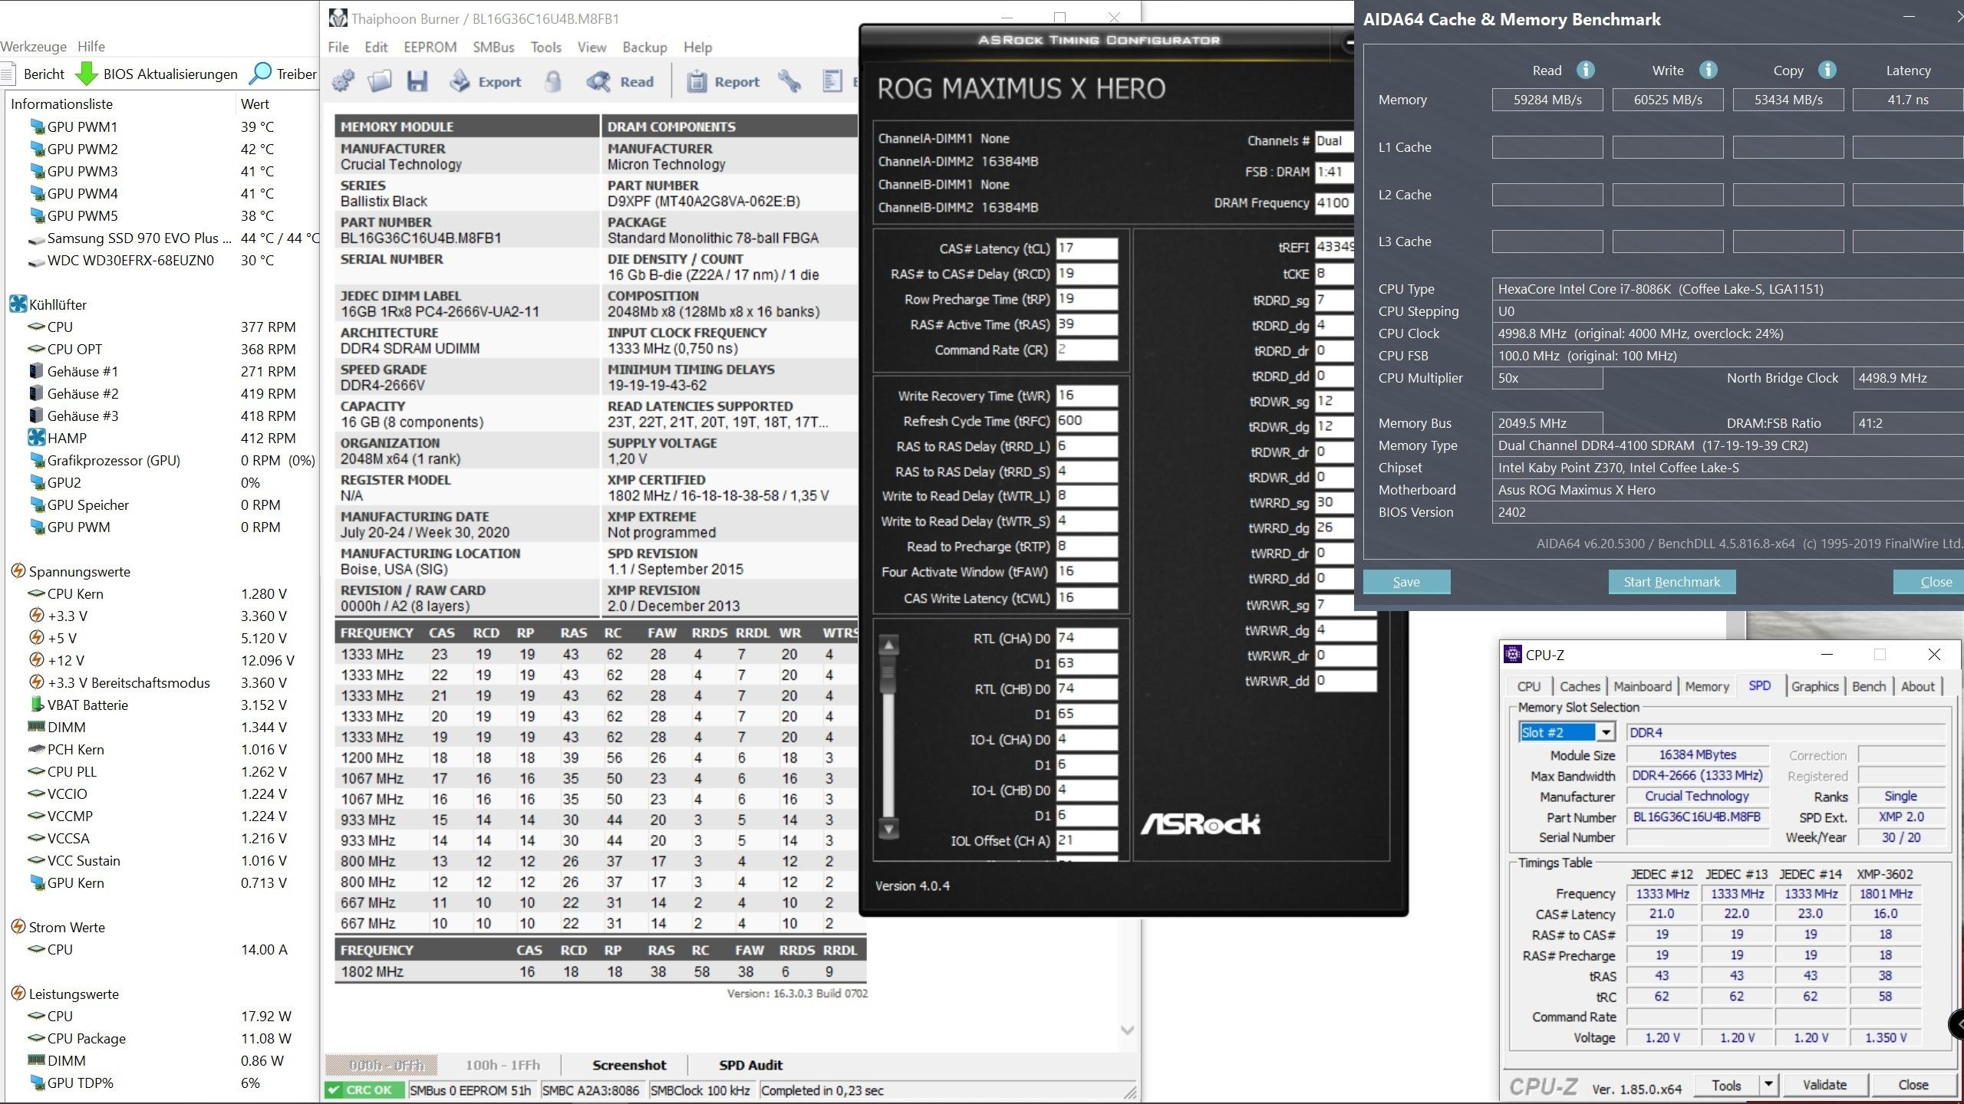Click the green BIOS Aktualisierungen arrow icon

(87, 74)
